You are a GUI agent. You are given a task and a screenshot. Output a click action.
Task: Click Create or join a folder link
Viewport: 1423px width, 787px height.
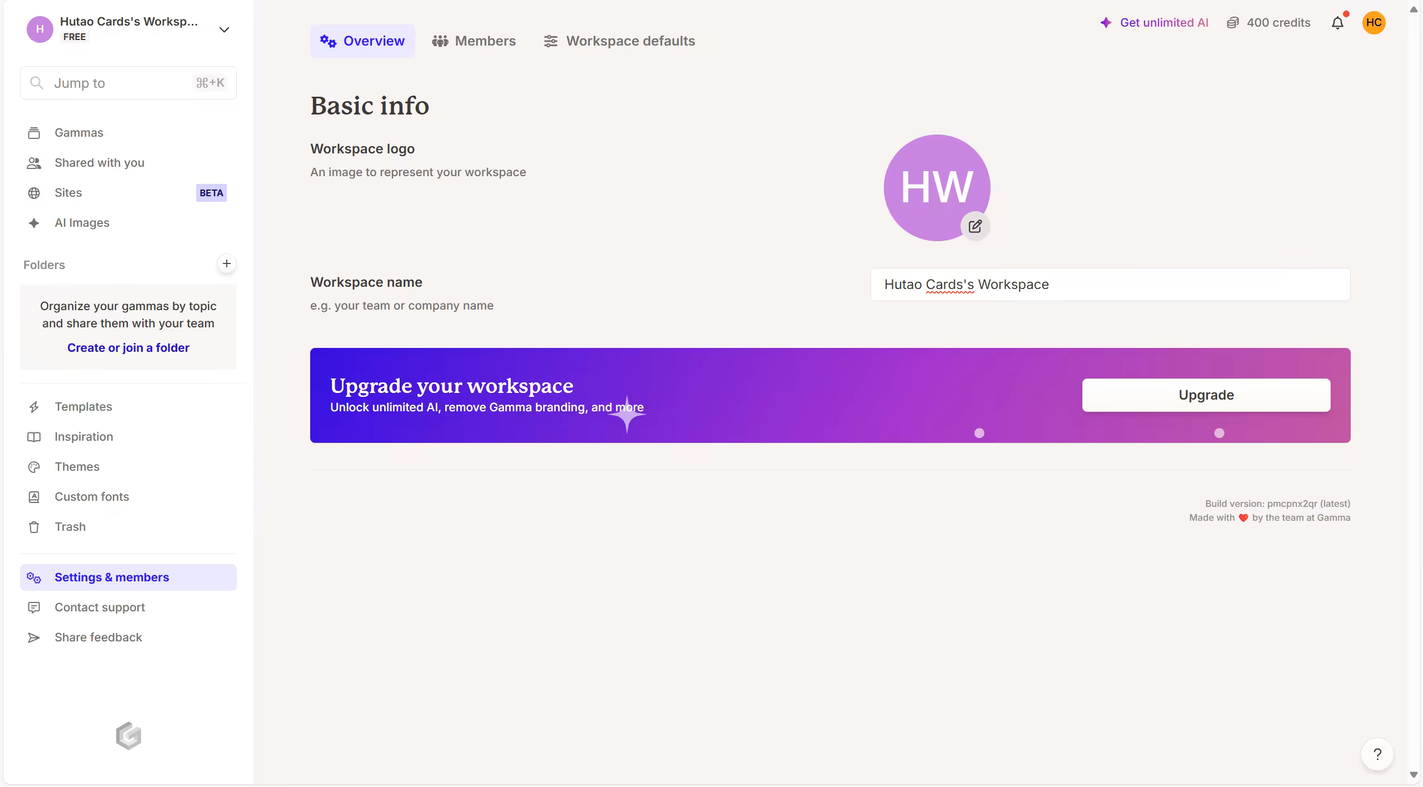click(128, 348)
